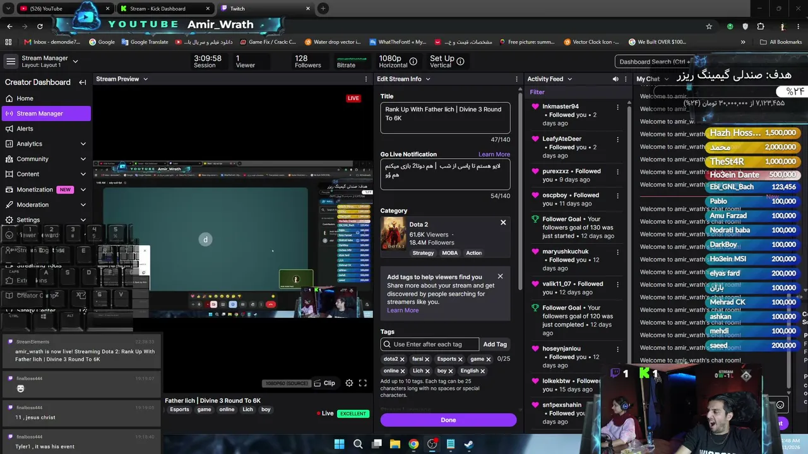Open Stream Preview panel options menu
This screenshot has width=808, height=454.
[366, 79]
